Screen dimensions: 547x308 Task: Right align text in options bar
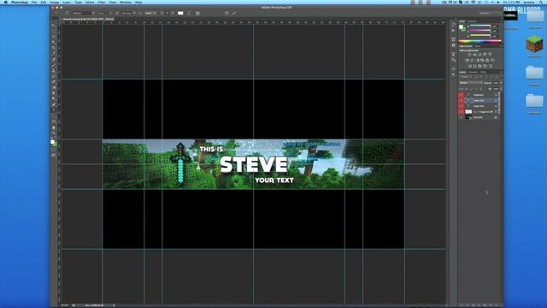pyautogui.click(x=173, y=13)
